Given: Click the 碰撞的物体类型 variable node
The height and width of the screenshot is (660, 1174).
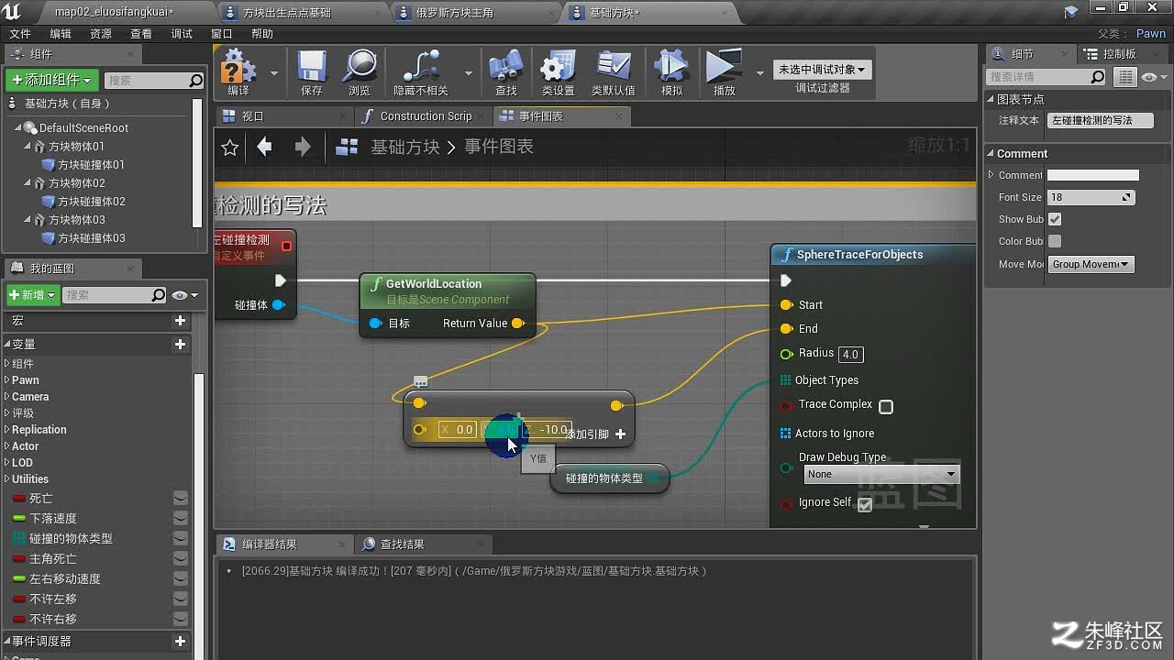Looking at the screenshot, I should [610, 478].
